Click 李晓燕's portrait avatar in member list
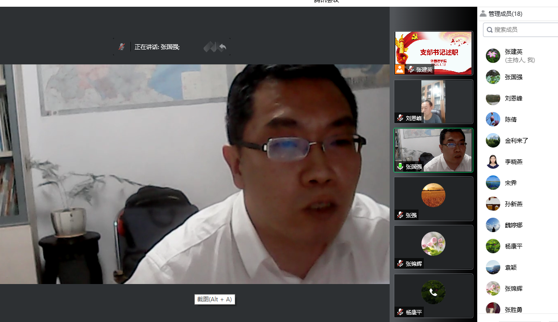This screenshot has width=558, height=322. point(493,161)
